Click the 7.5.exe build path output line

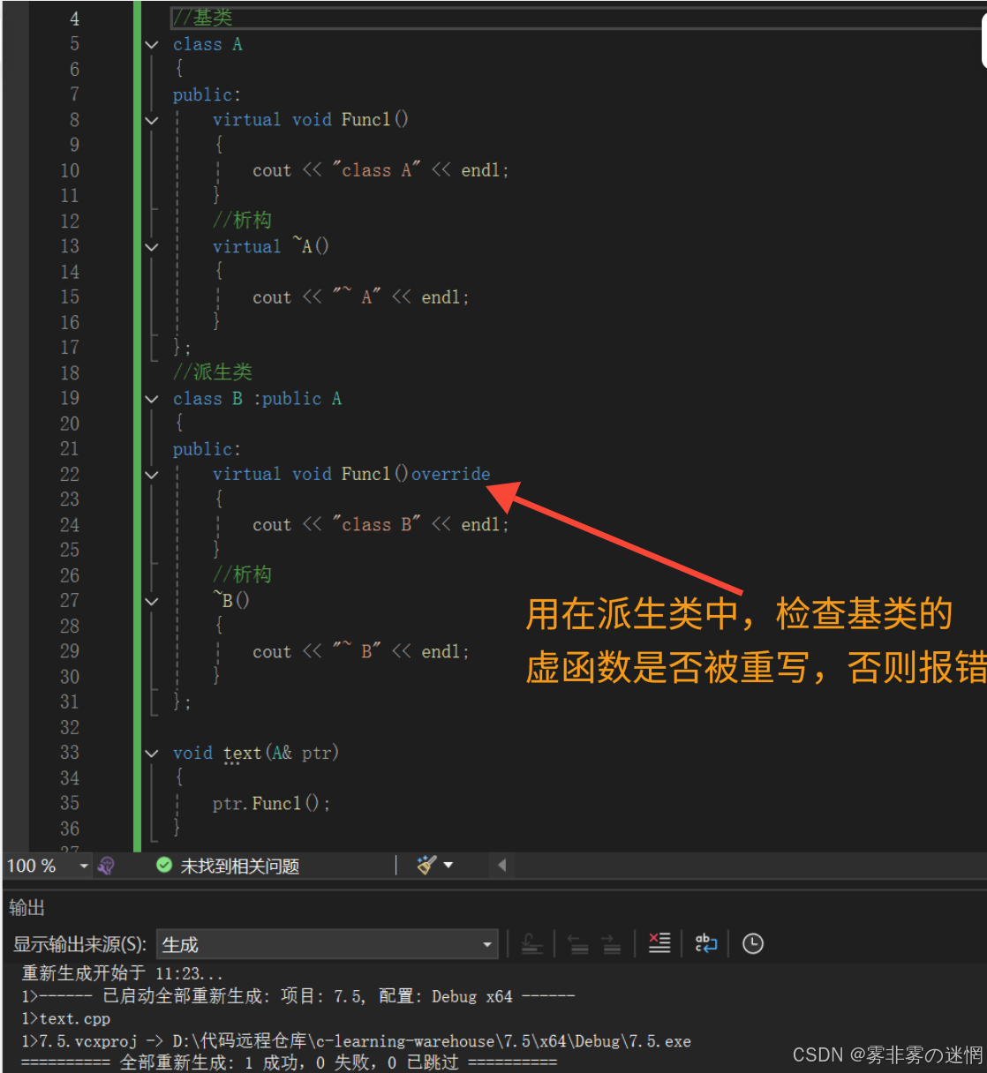point(357,1041)
